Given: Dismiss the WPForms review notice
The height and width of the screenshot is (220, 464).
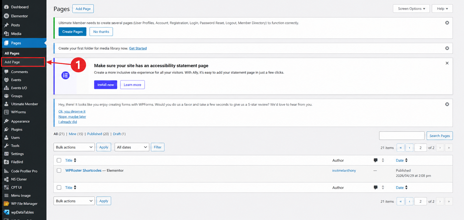Looking at the screenshot, I should click(447, 104).
